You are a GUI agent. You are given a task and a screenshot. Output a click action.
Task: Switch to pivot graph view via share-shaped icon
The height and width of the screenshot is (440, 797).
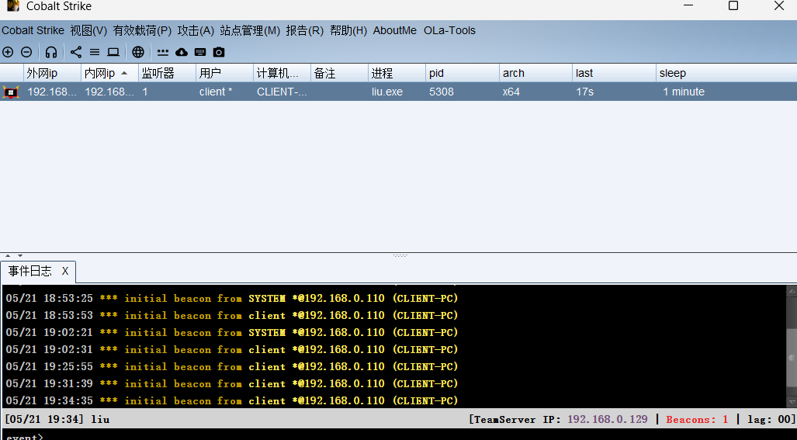[x=76, y=52]
